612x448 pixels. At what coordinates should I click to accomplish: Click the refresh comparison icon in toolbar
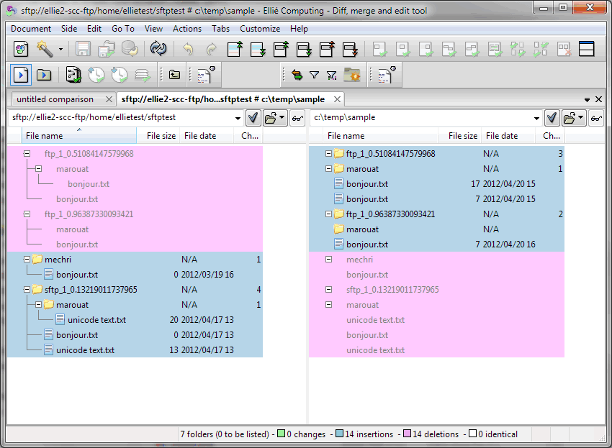click(x=158, y=50)
